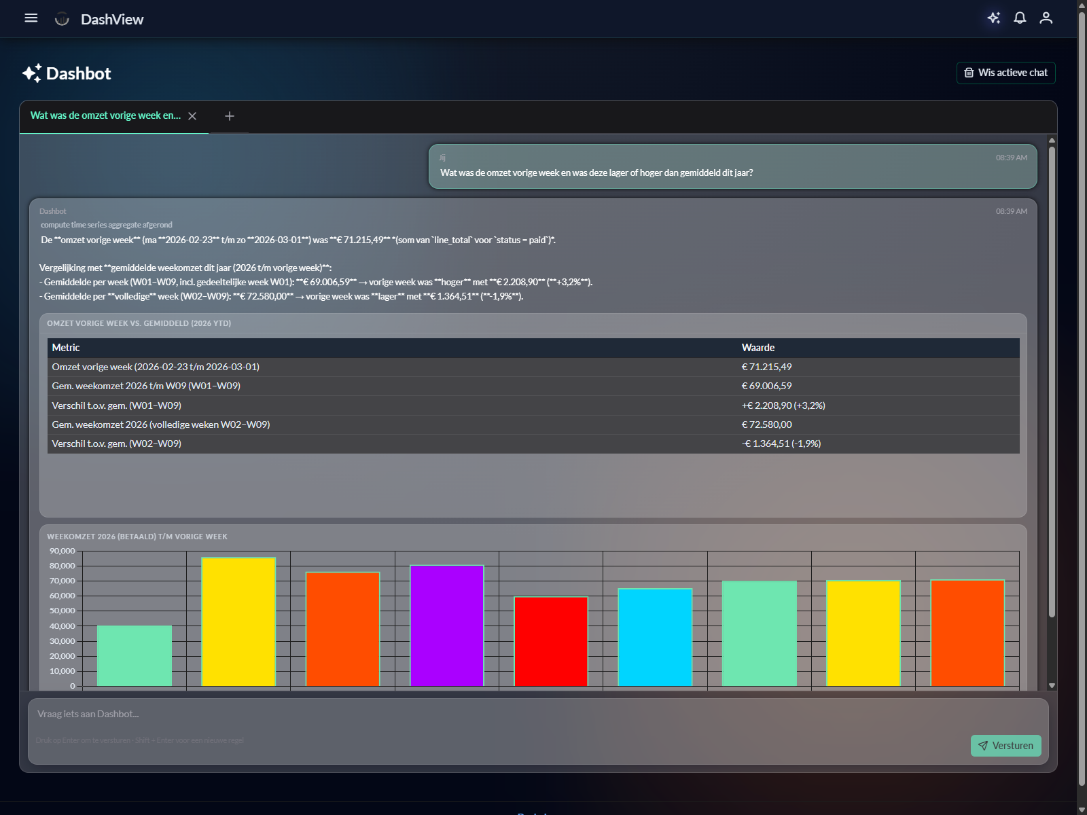Viewport: 1087px width, 815px height.
Task: Close the active chat tab
Action: (192, 116)
